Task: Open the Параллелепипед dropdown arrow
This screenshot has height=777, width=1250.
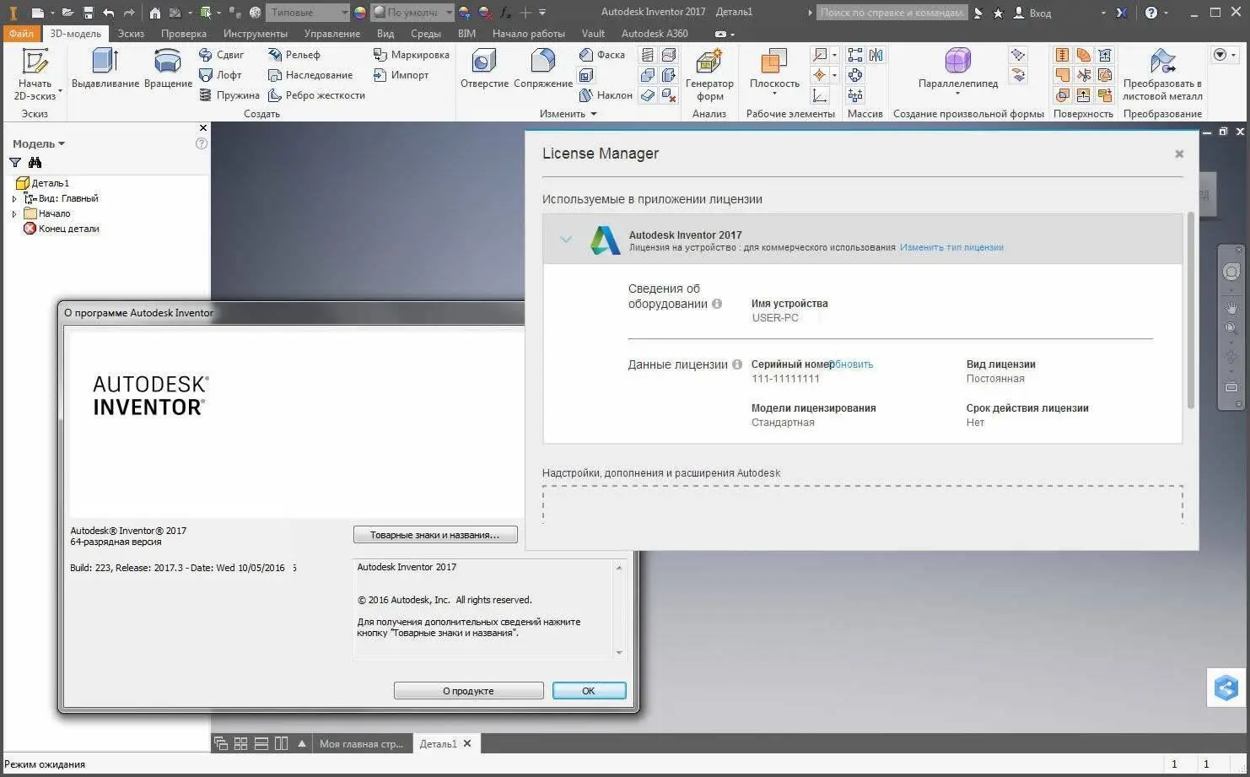Action: [958, 94]
